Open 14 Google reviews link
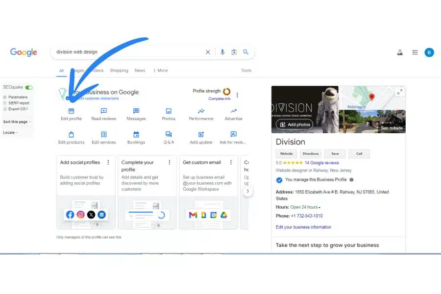This screenshot has width=441, height=294. [321, 163]
